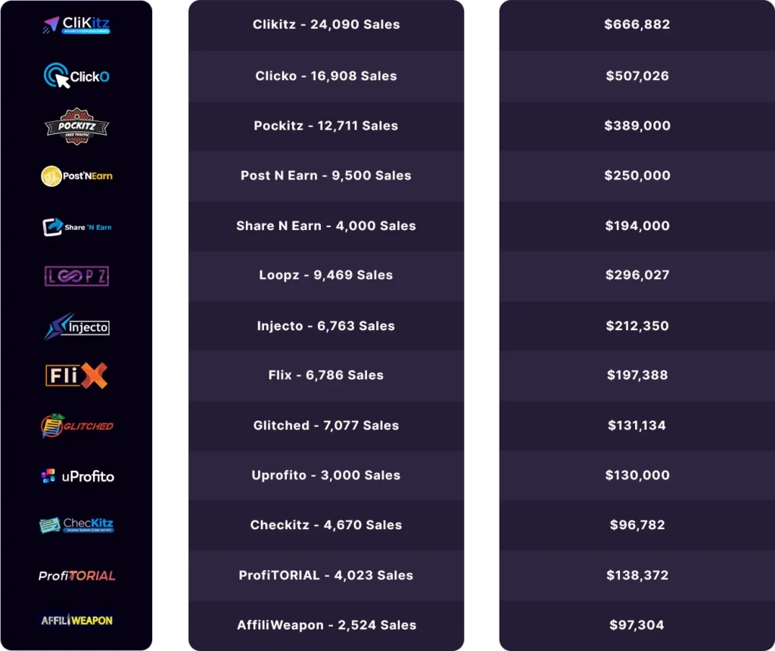Select the AffiliWeapon 2,524 Sales row
The height and width of the screenshot is (651, 775).
pos(326,625)
